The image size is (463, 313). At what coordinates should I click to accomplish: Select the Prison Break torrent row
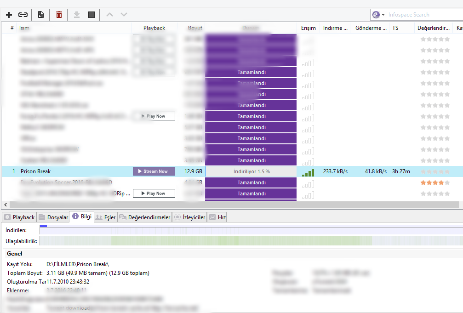[232, 171]
